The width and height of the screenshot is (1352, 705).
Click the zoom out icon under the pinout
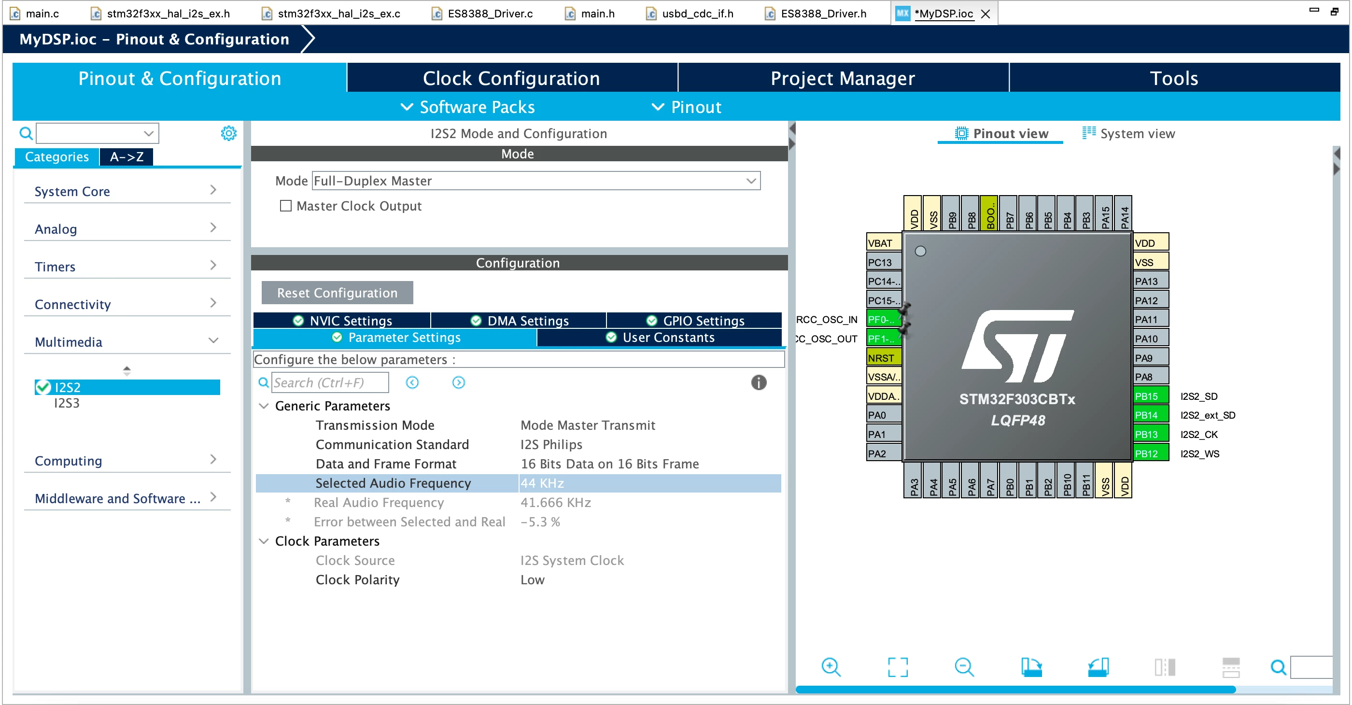coord(964,667)
